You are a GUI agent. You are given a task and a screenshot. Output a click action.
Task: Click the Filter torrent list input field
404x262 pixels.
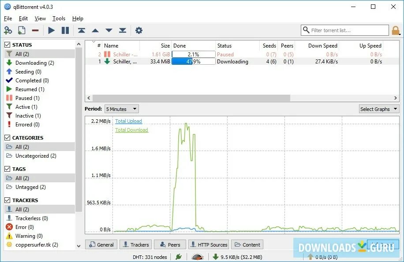click(x=345, y=30)
